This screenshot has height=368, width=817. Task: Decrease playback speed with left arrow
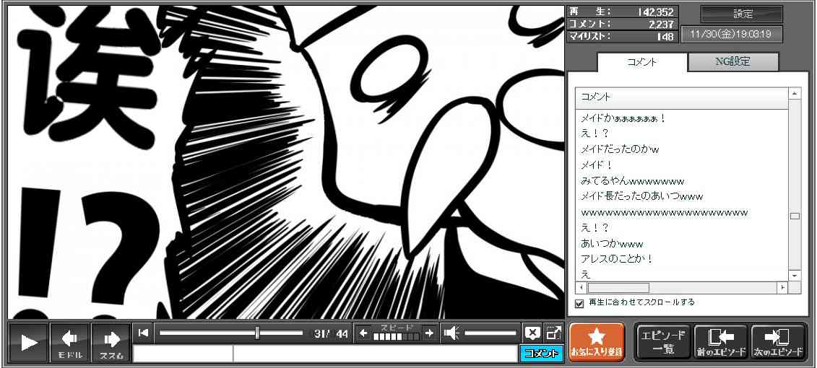(364, 333)
